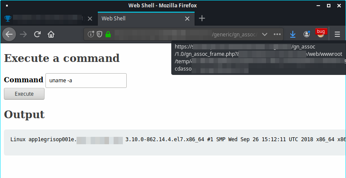Open the Downloads panel
Viewport: 346px width, 178px height.
point(293,34)
